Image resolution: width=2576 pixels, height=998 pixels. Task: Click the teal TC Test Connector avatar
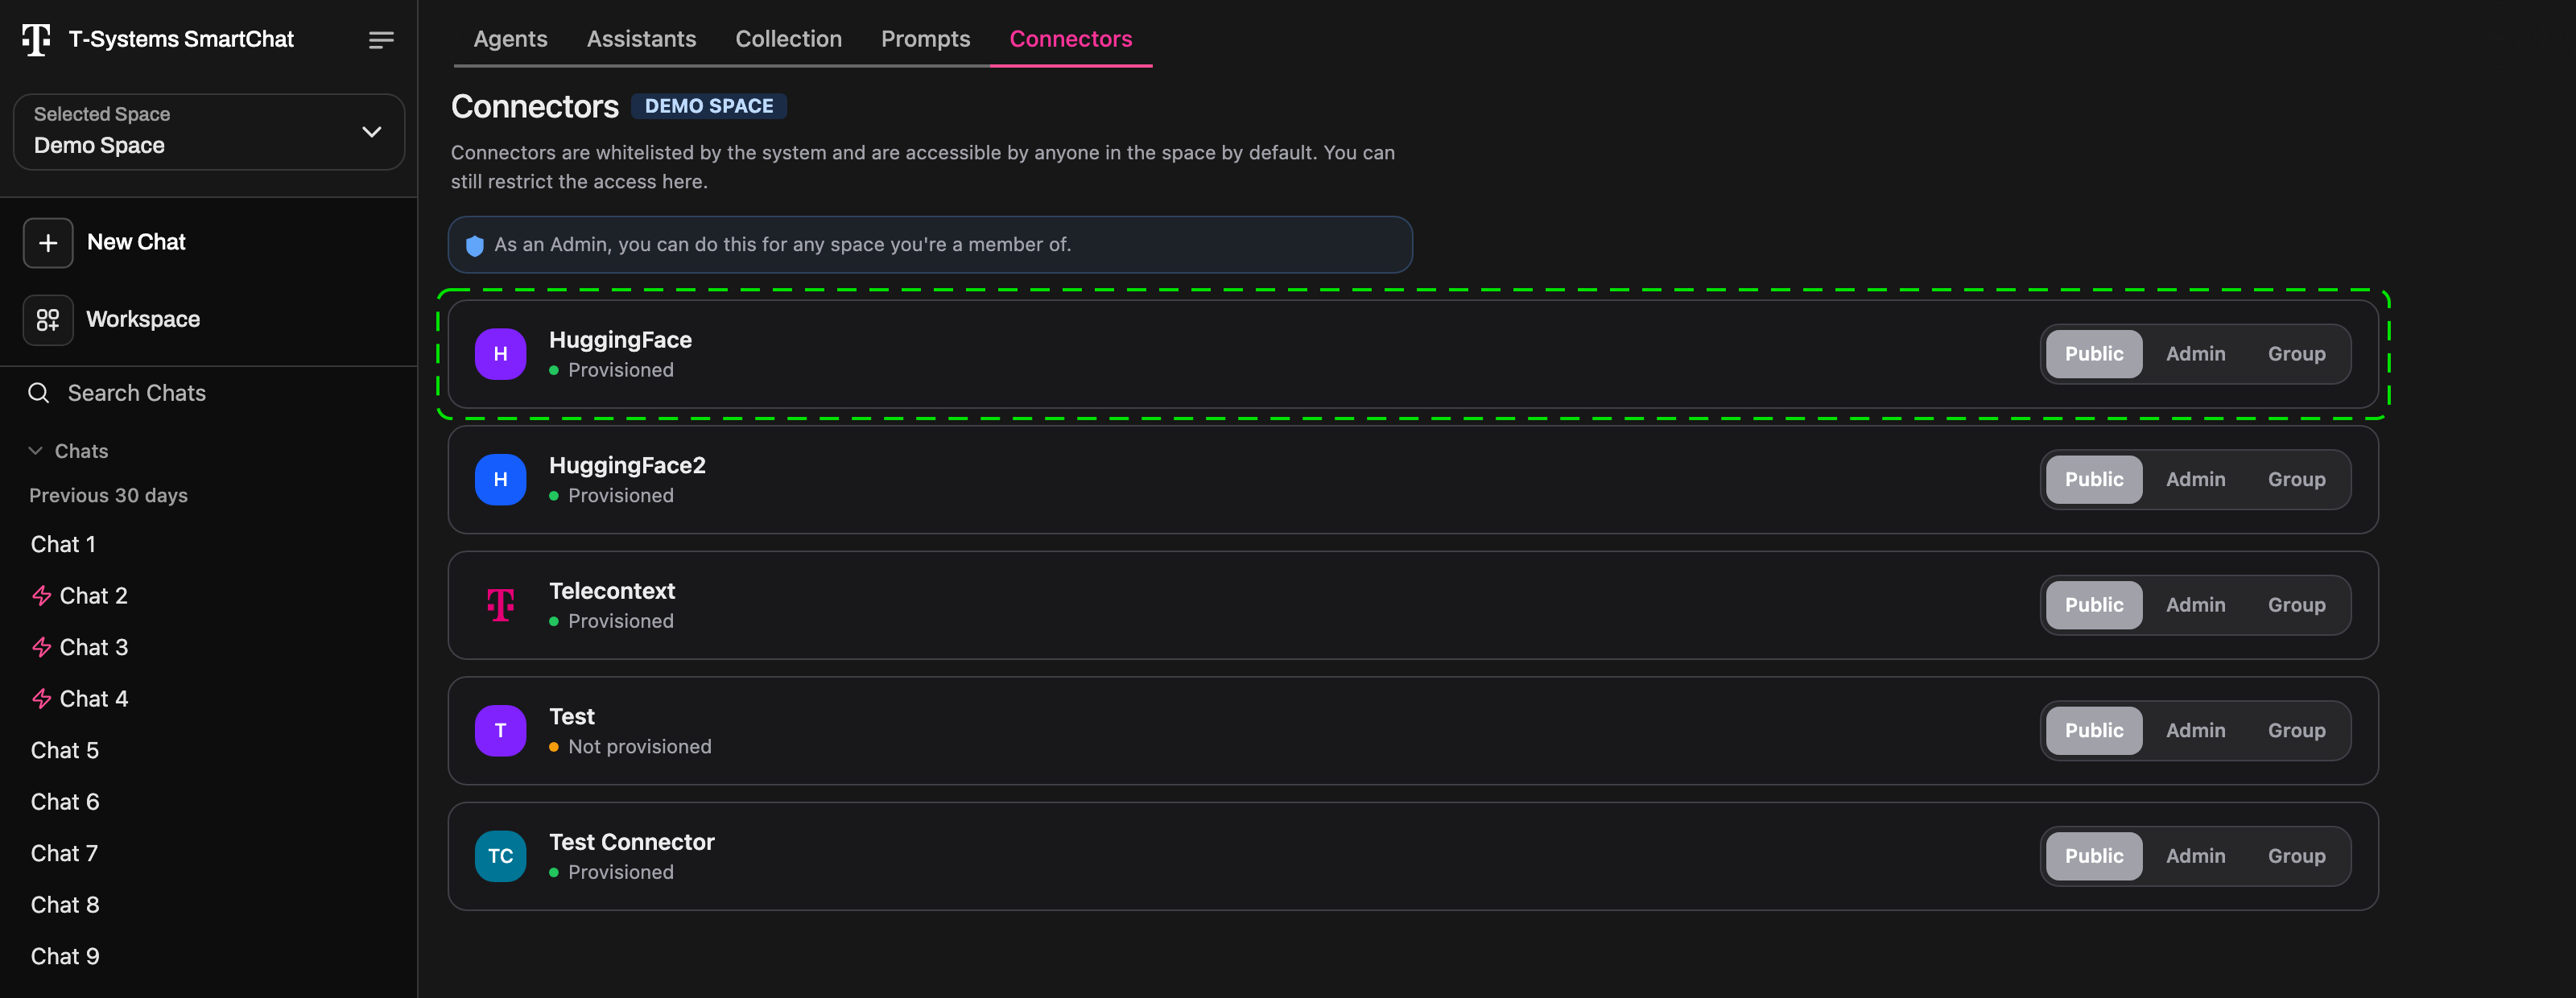500,856
